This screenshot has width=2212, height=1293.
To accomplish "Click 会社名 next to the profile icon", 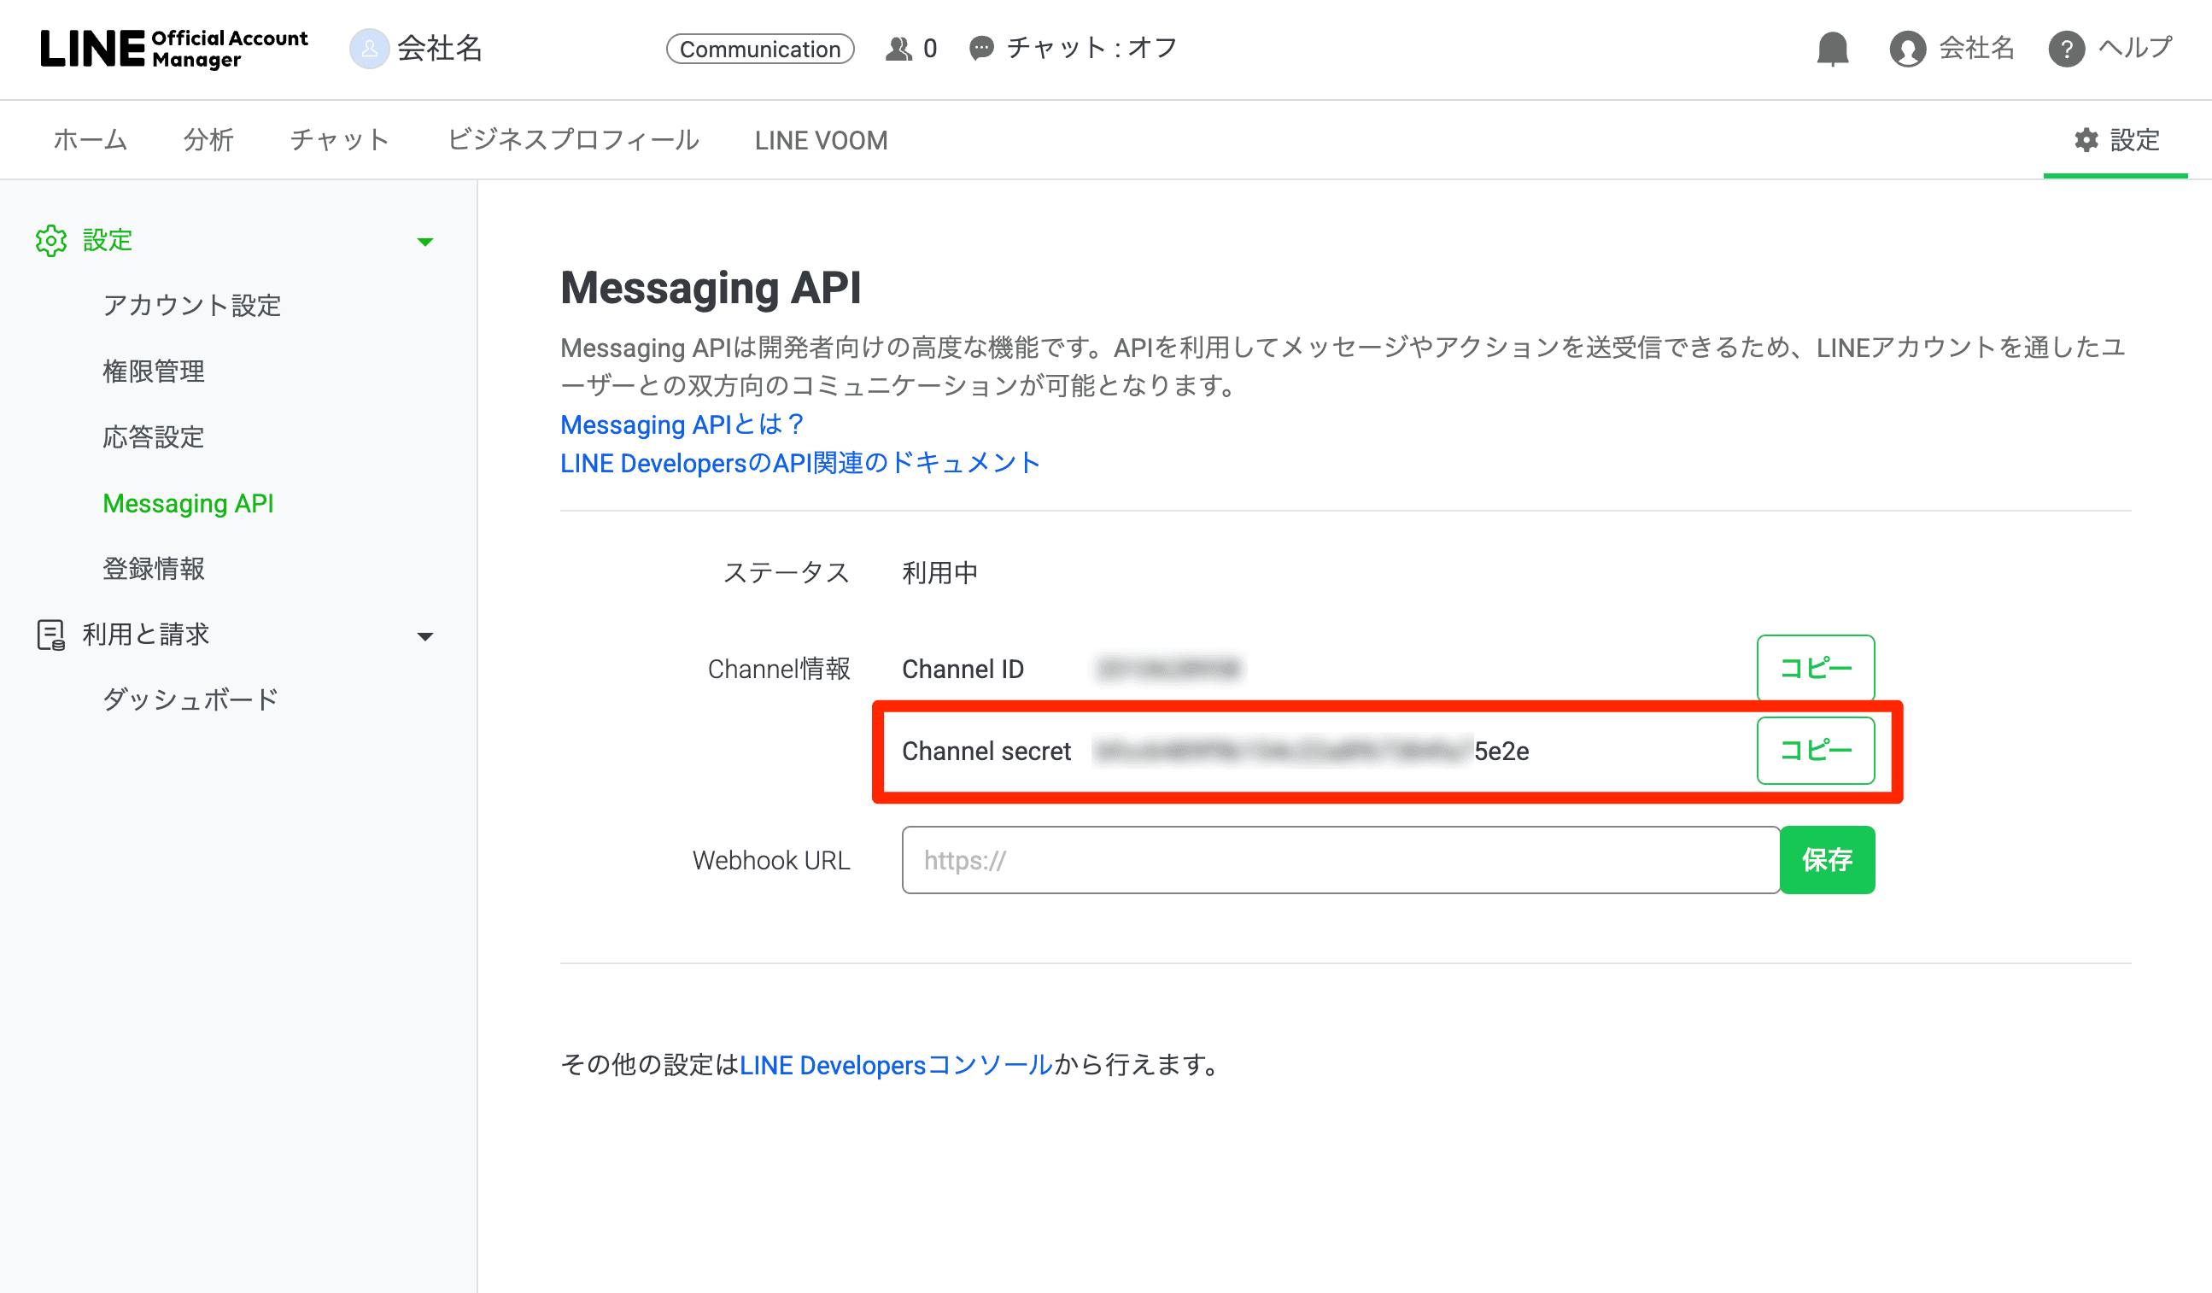I will pyautogui.click(x=1976, y=49).
